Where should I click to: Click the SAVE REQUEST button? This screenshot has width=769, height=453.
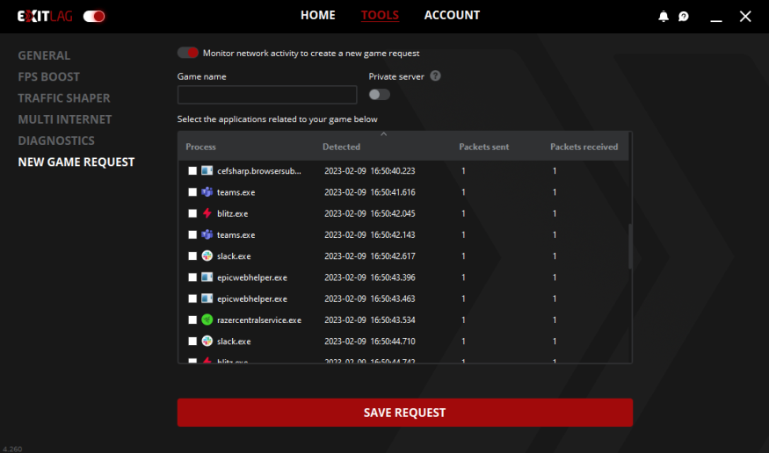pos(404,413)
